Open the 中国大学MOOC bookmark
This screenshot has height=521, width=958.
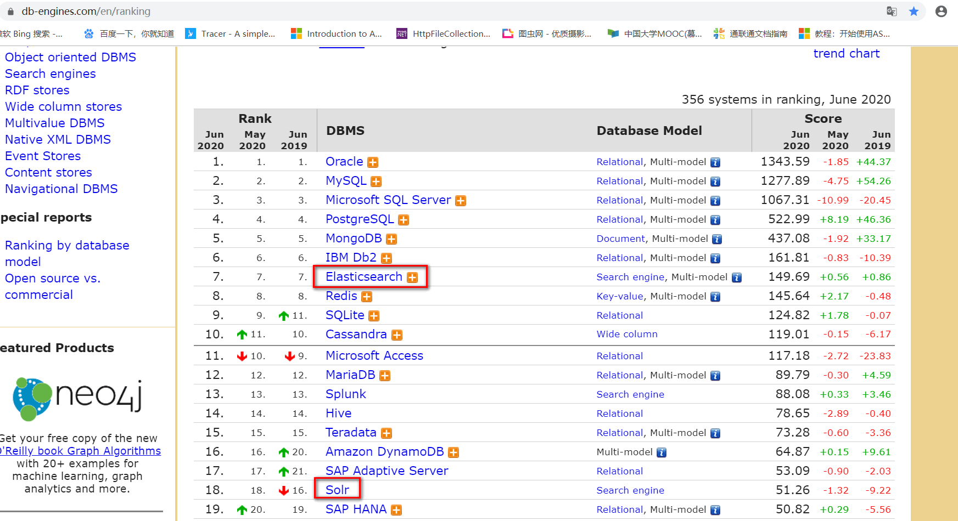tap(655, 34)
